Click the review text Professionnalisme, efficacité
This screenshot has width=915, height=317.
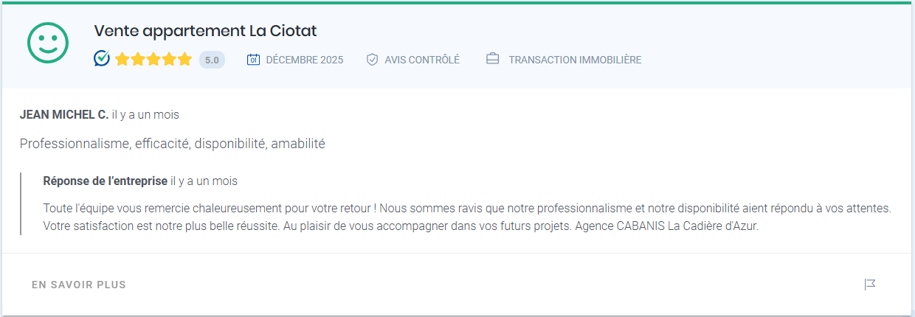(173, 144)
